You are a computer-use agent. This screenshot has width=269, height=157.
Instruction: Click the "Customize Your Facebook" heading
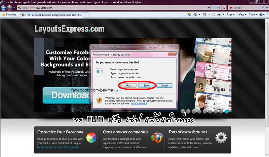(60, 132)
